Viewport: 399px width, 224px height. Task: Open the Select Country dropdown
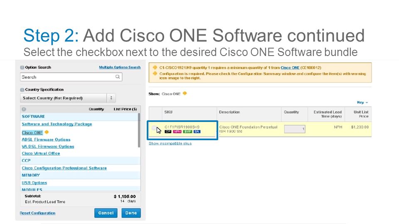[x=68, y=98]
